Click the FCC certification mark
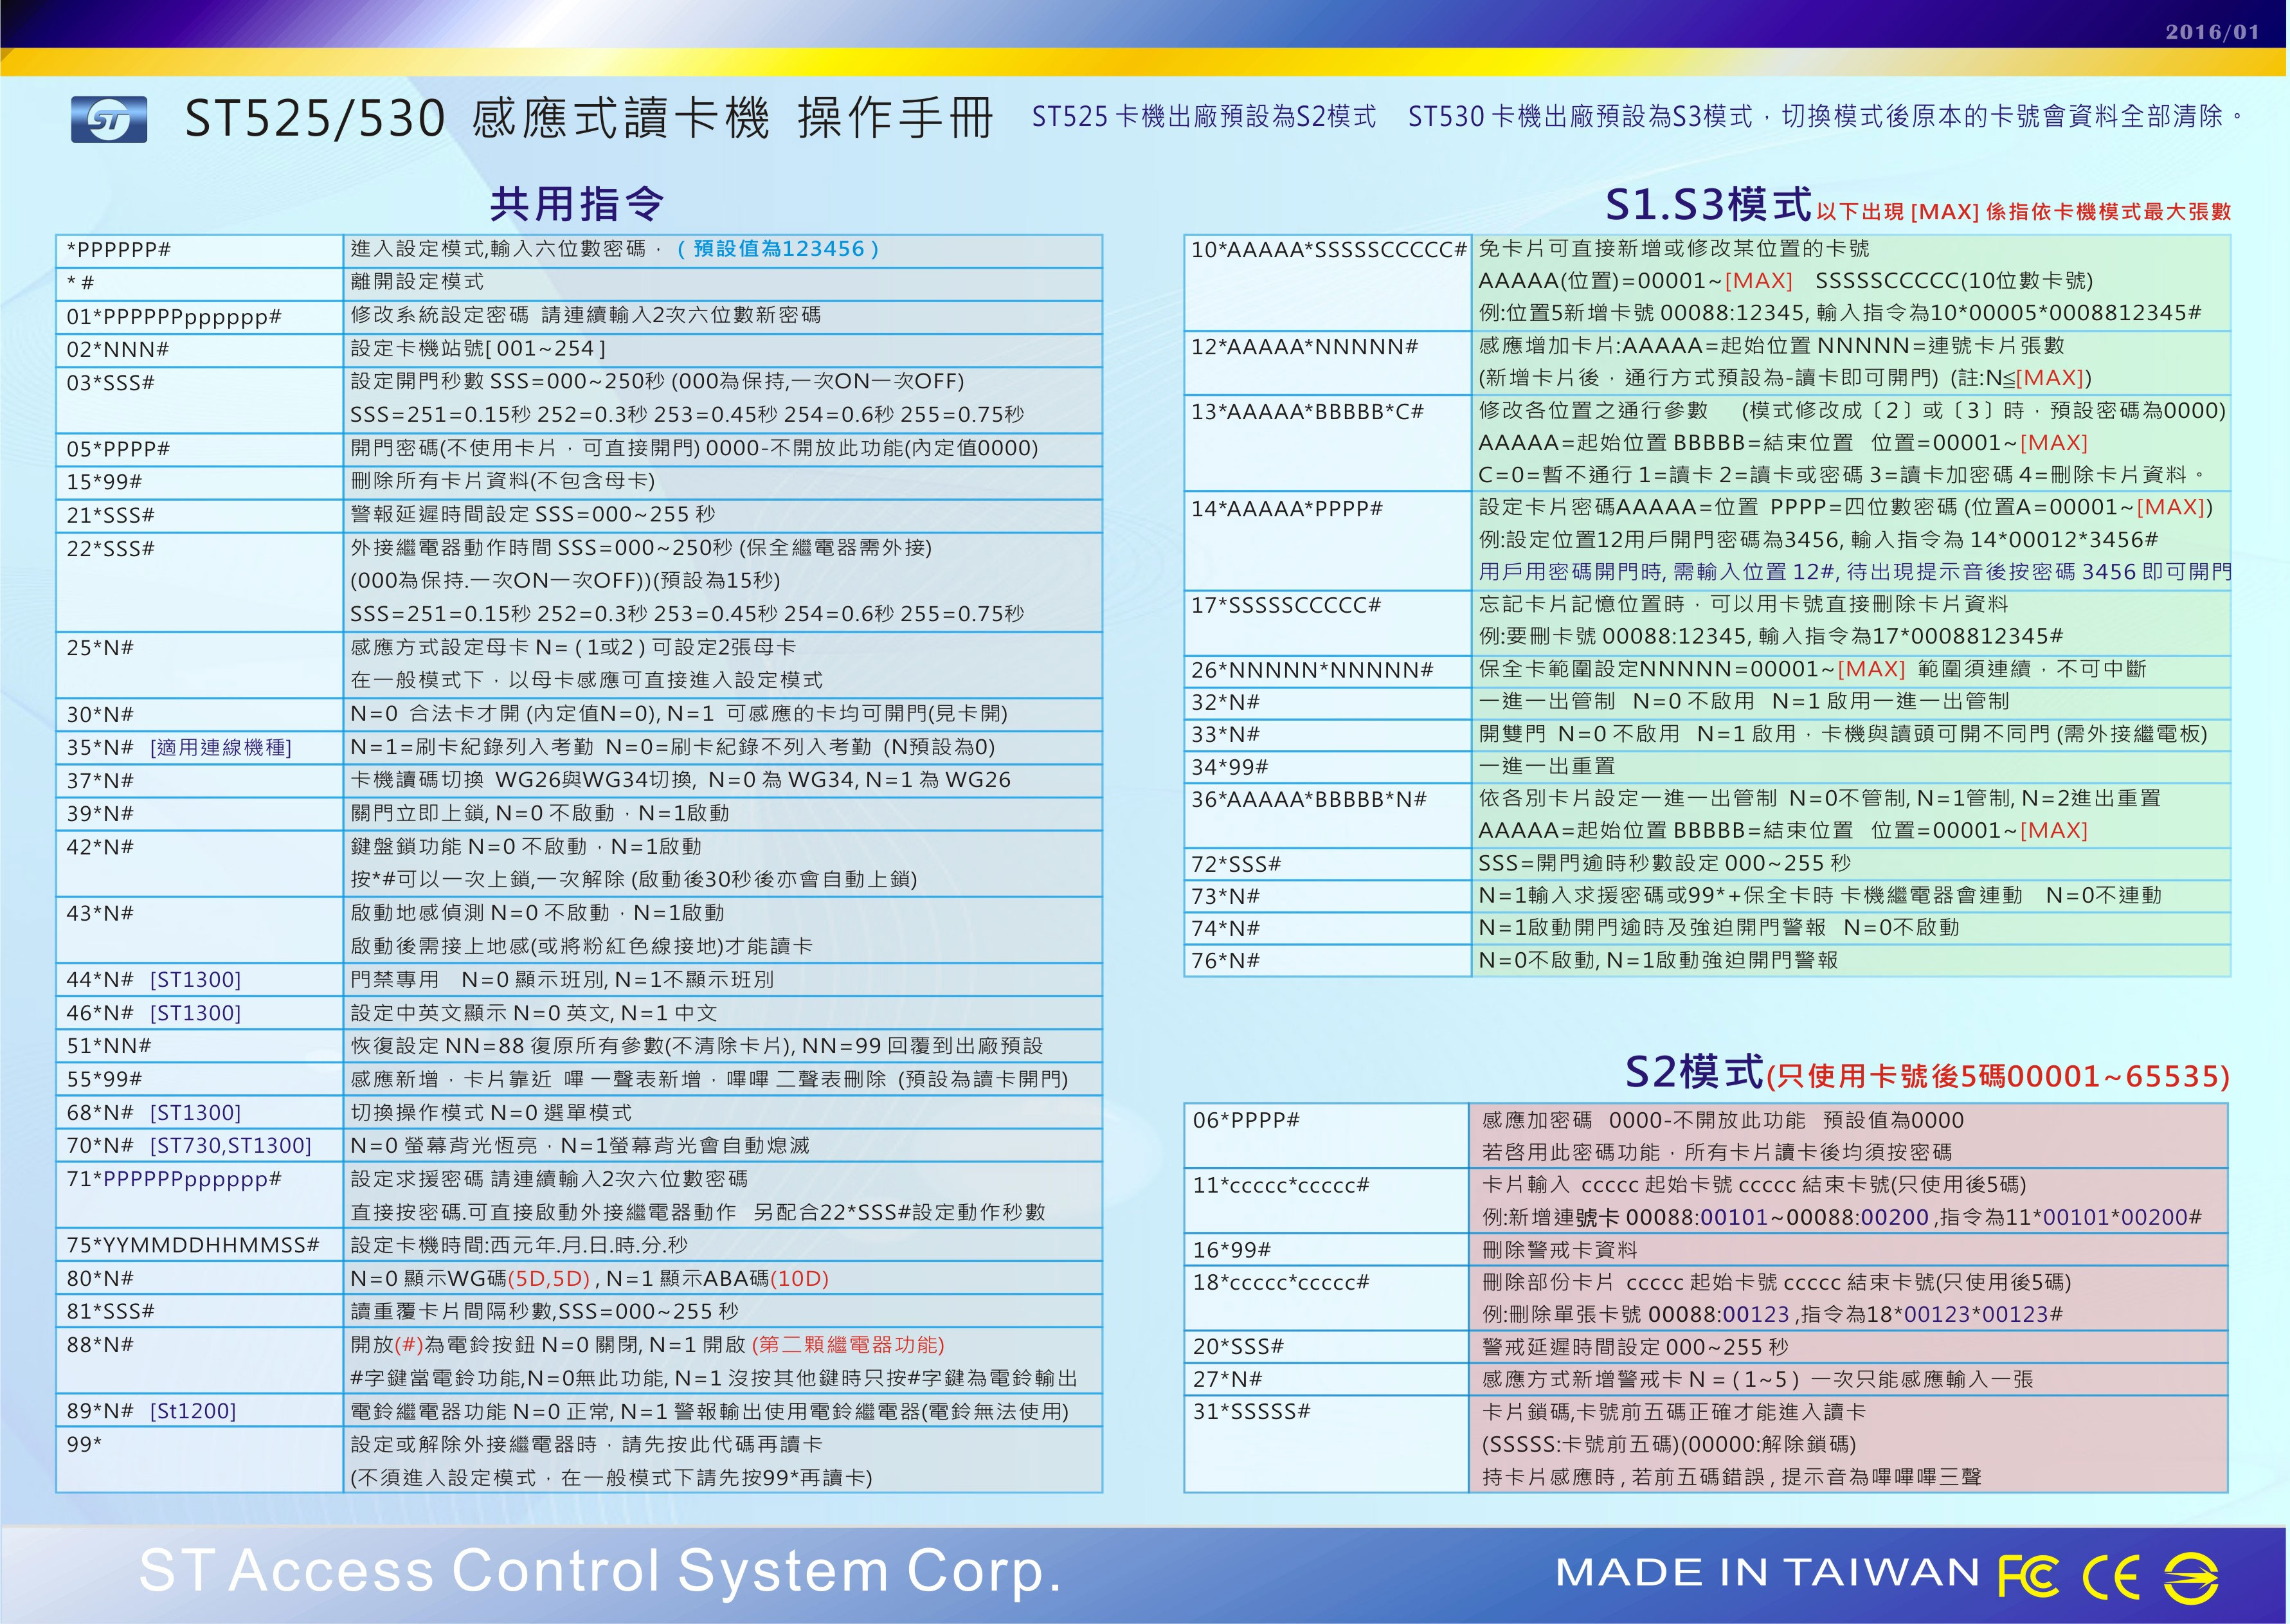This screenshot has height=1624, width=2290. click(x=2028, y=1577)
